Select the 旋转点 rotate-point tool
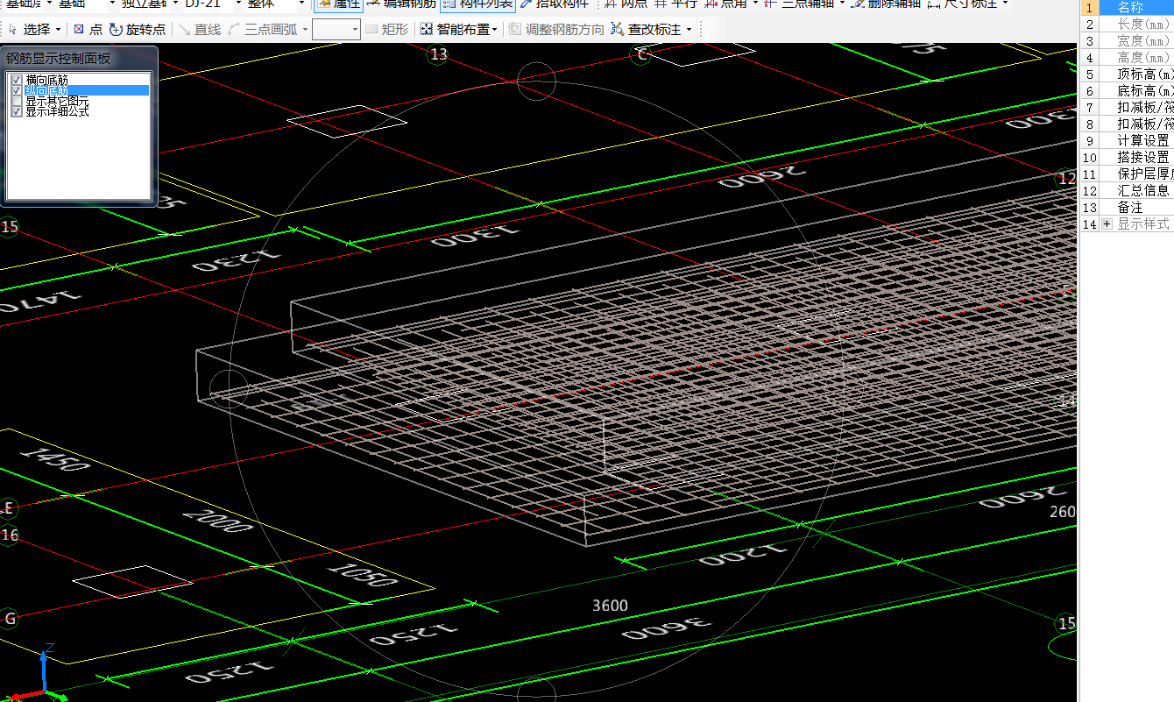 [138, 30]
